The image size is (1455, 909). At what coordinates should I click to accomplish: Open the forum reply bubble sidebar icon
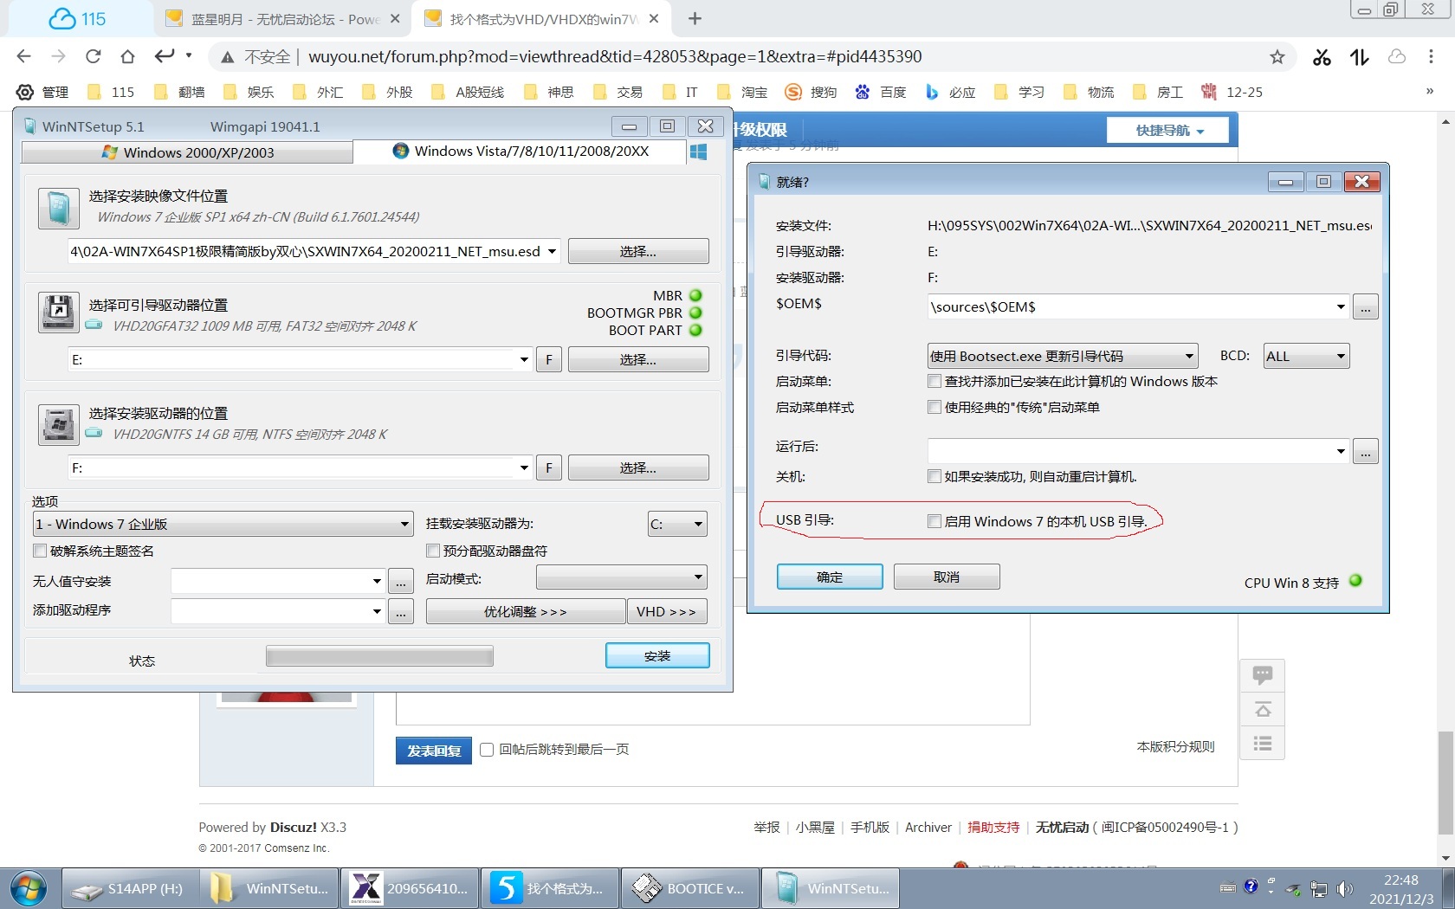click(x=1263, y=674)
